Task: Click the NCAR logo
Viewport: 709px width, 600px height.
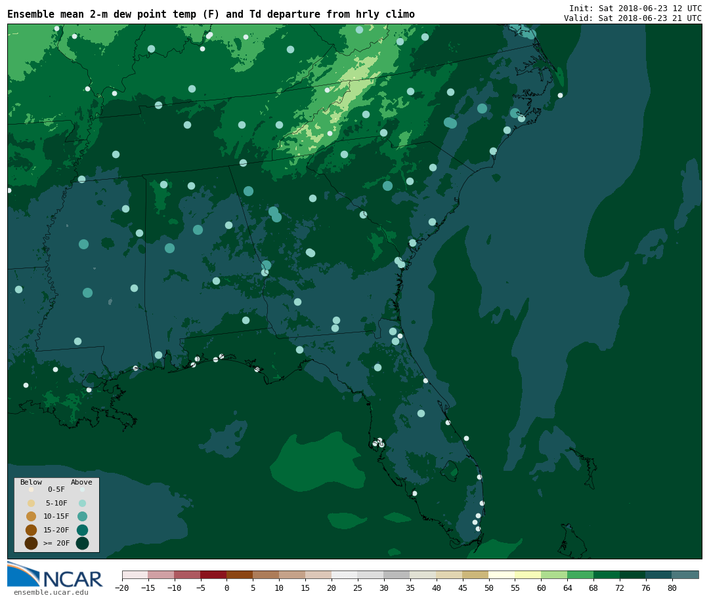Action: pyautogui.click(x=54, y=574)
